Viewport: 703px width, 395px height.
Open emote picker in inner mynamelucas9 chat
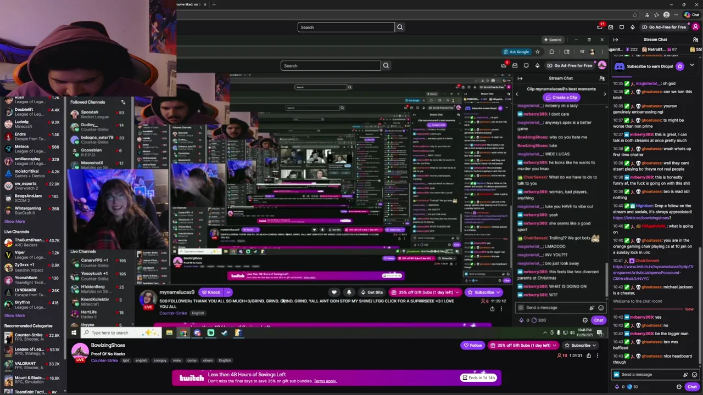(x=600, y=308)
